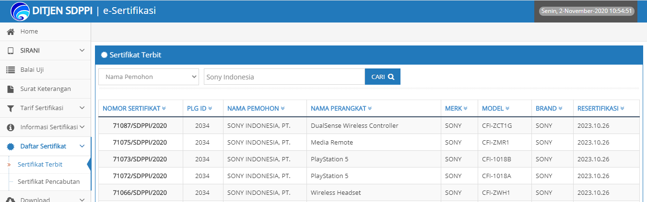The image size is (647, 202).
Task: Open Sertifikat Pencabutan submenu item
Action: click(x=48, y=182)
